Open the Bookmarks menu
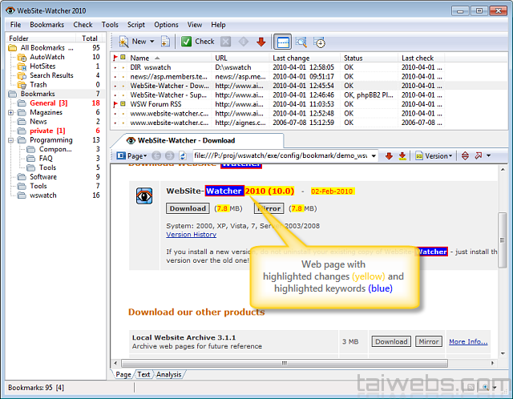Viewport: 513px width, 399px height. [x=47, y=25]
